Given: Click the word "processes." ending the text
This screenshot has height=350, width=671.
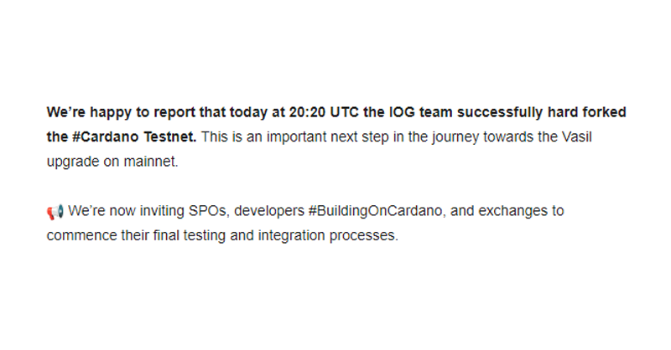Looking at the screenshot, I should point(364,236).
